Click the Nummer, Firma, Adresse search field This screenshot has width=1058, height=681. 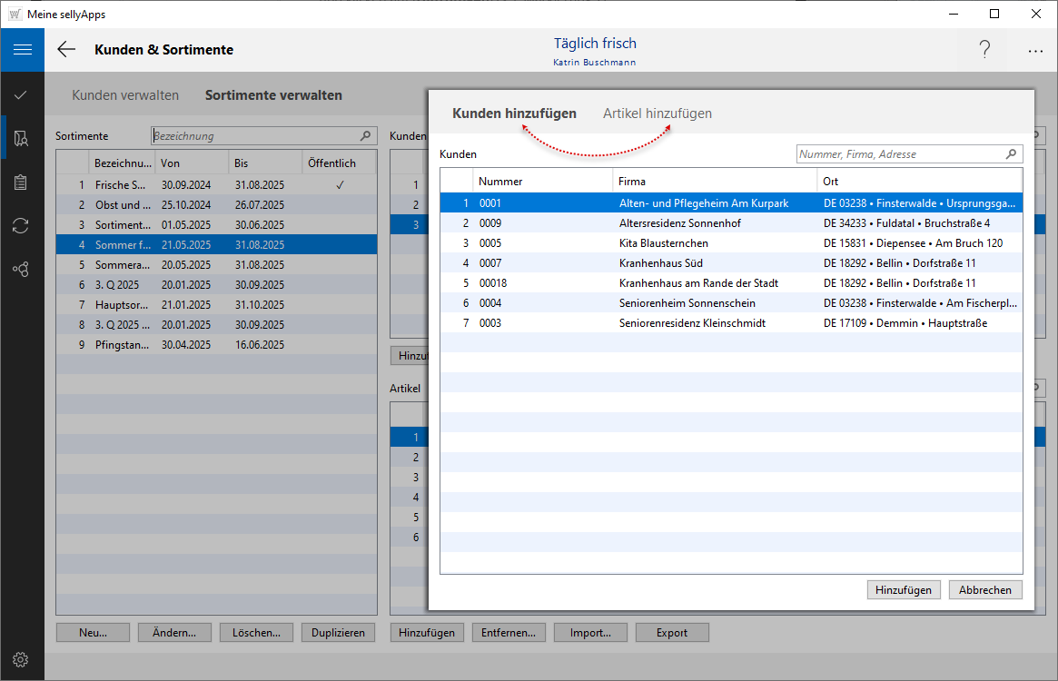pos(899,154)
